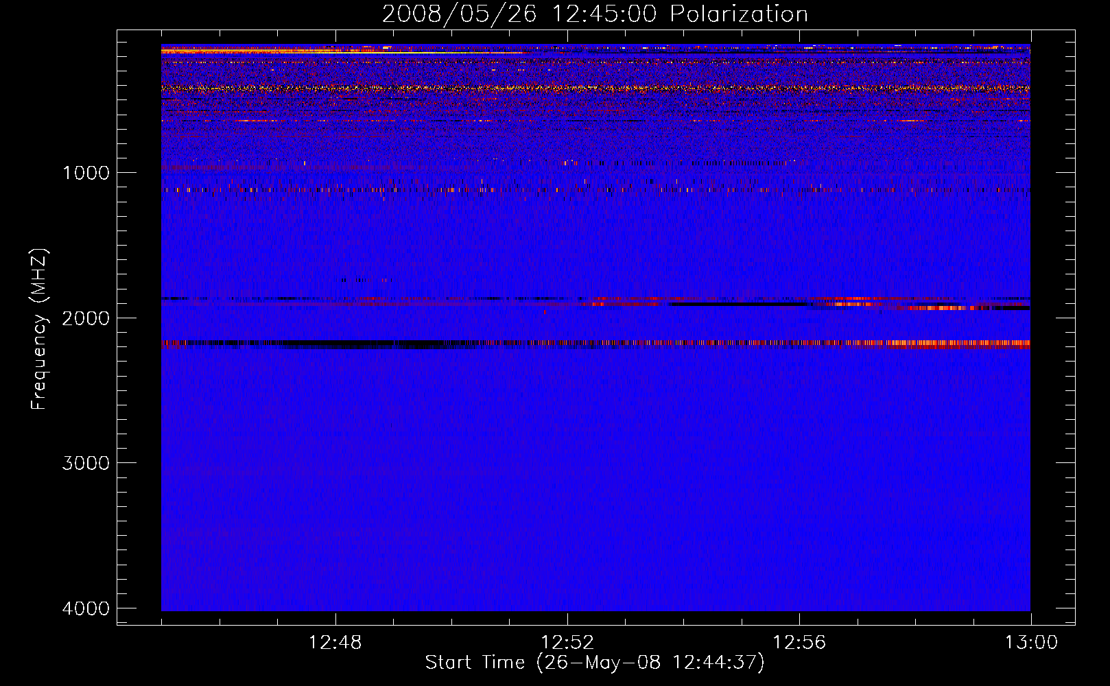1110x686 pixels.
Task: Click the 'Frequency (MHZ)' axis label
Action: click(x=39, y=329)
